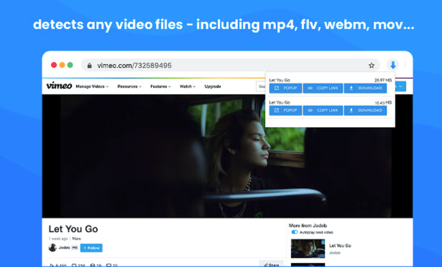Screen dimensions: 442x267
Task: Click the 16.43 MB file size label
Action: [x=383, y=103]
